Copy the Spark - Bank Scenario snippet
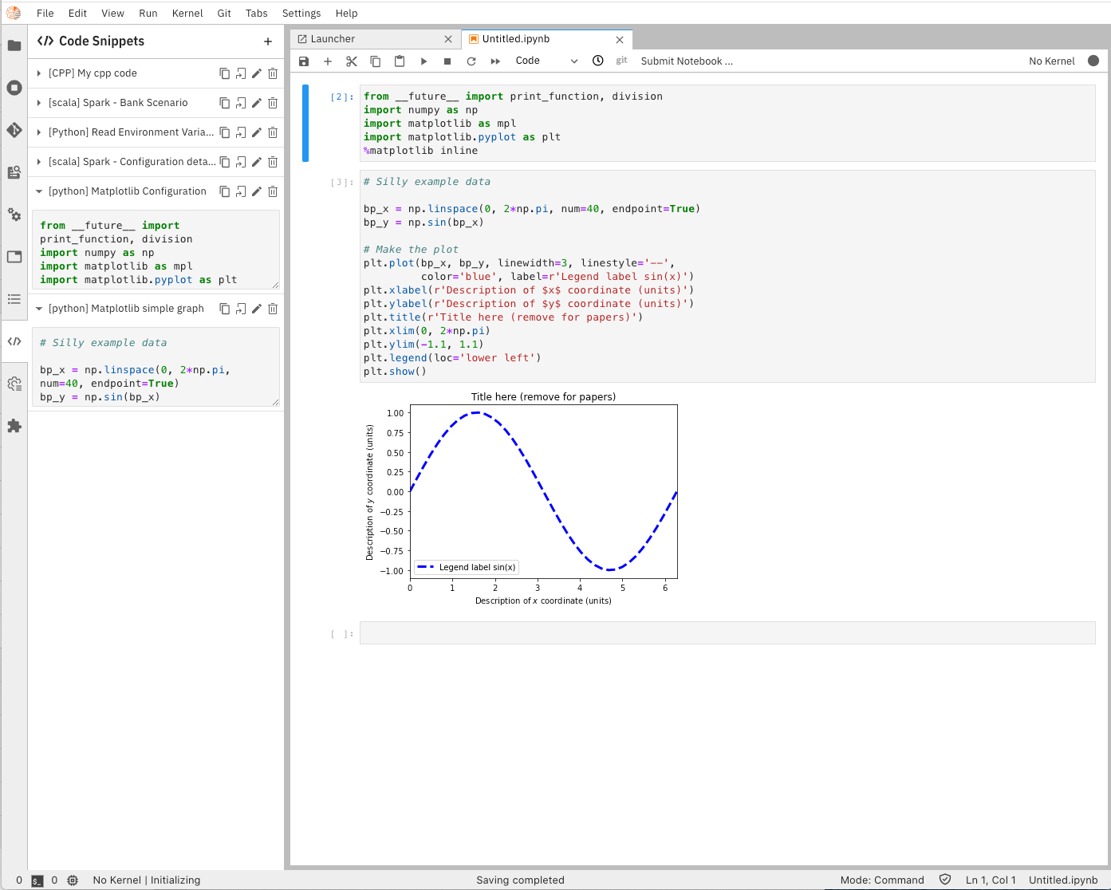Image resolution: width=1111 pixels, height=890 pixels. [x=225, y=103]
